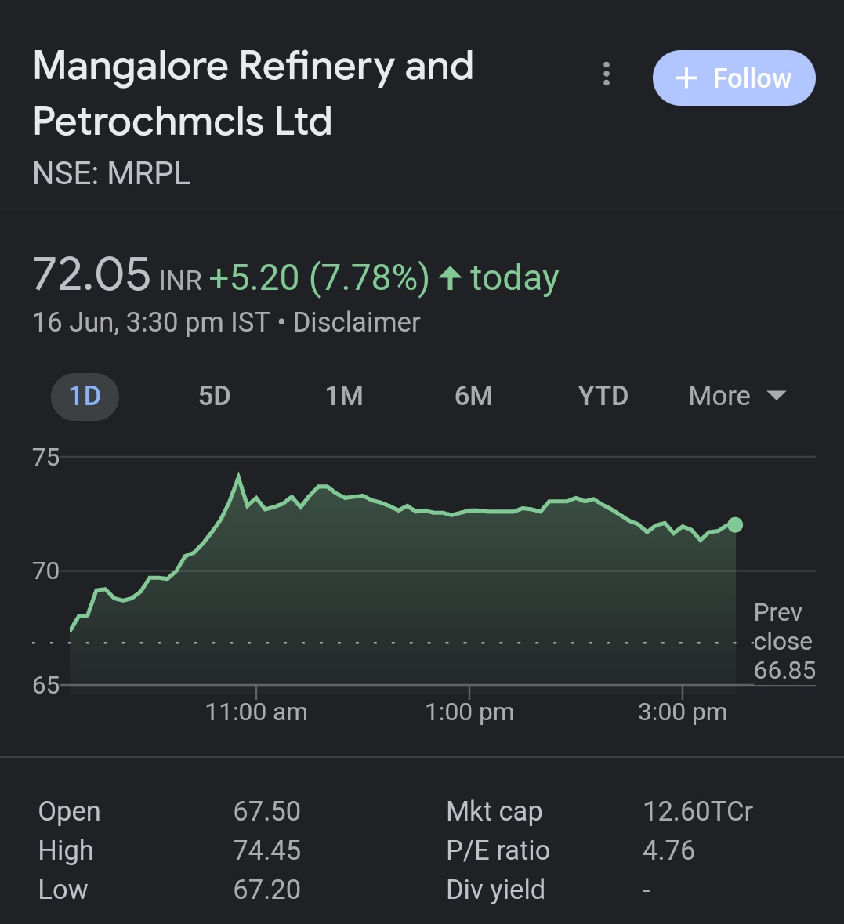Switch chart to 1M range
Viewport: 844px width, 924px height.
[x=344, y=397]
